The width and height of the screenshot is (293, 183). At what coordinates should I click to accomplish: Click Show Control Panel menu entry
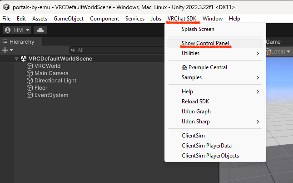pyautogui.click(x=205, y=43)
